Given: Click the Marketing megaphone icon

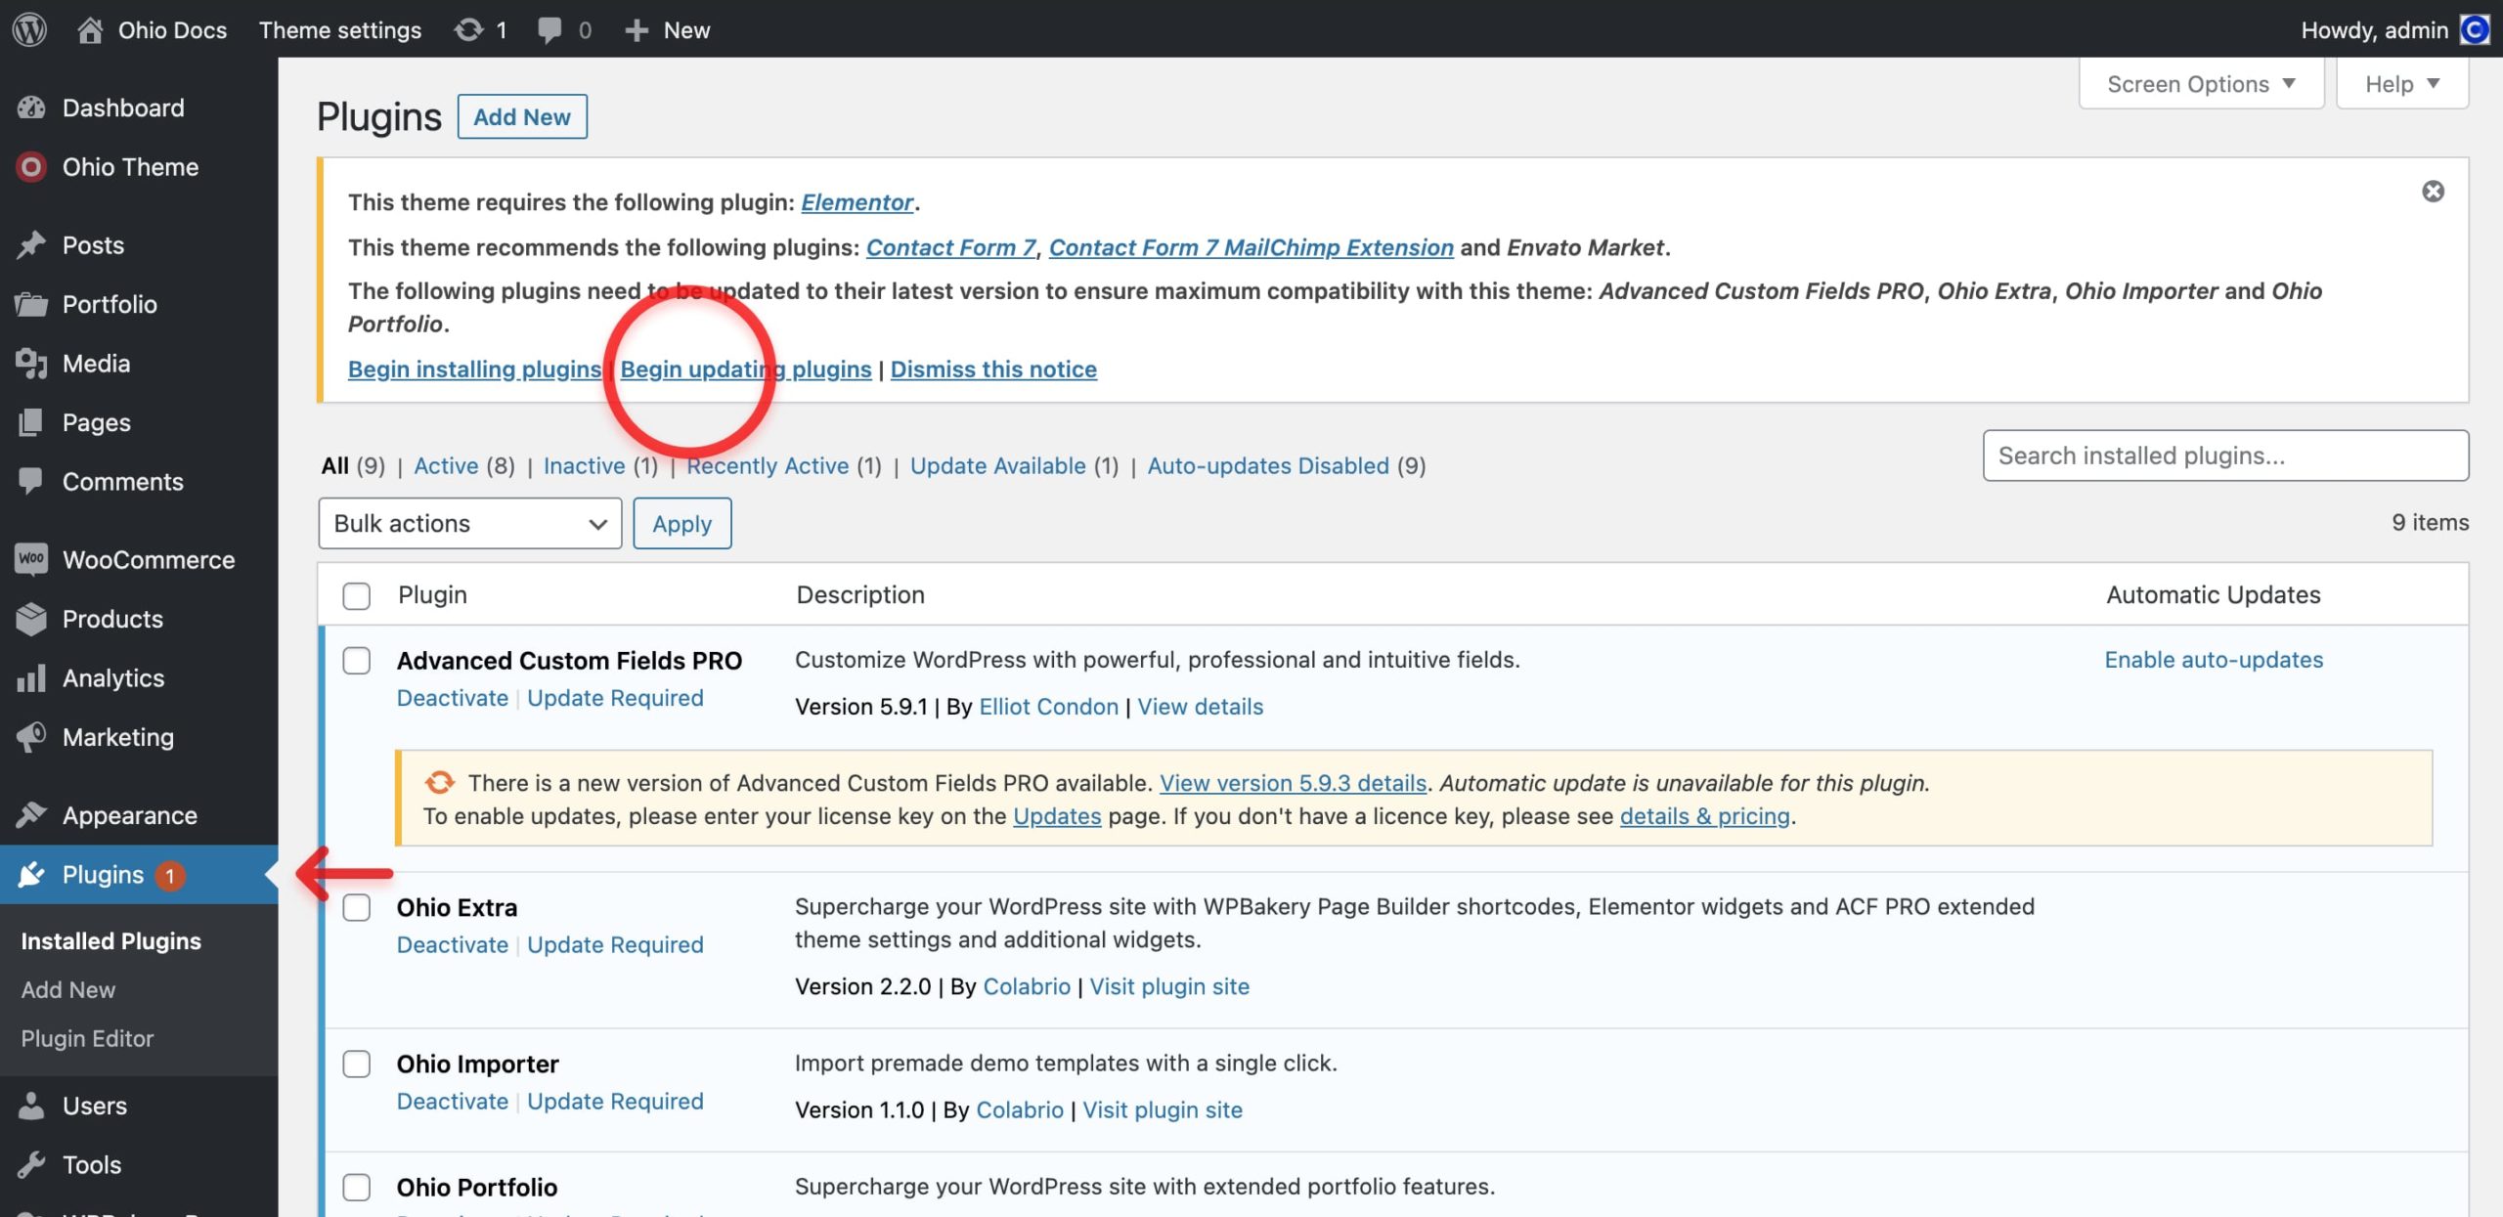Looking at the screenshot, I should point(31,737).
